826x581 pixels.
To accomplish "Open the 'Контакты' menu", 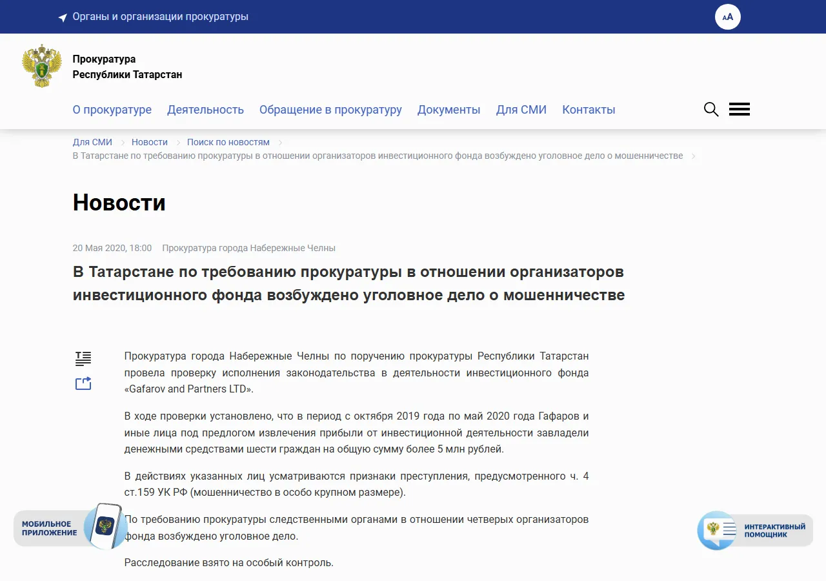I will 589,110.
